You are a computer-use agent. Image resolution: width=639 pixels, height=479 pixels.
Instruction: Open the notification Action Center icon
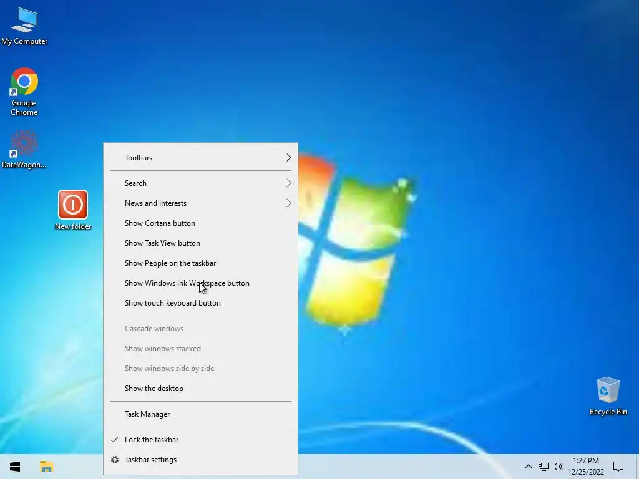pos(618,467)
